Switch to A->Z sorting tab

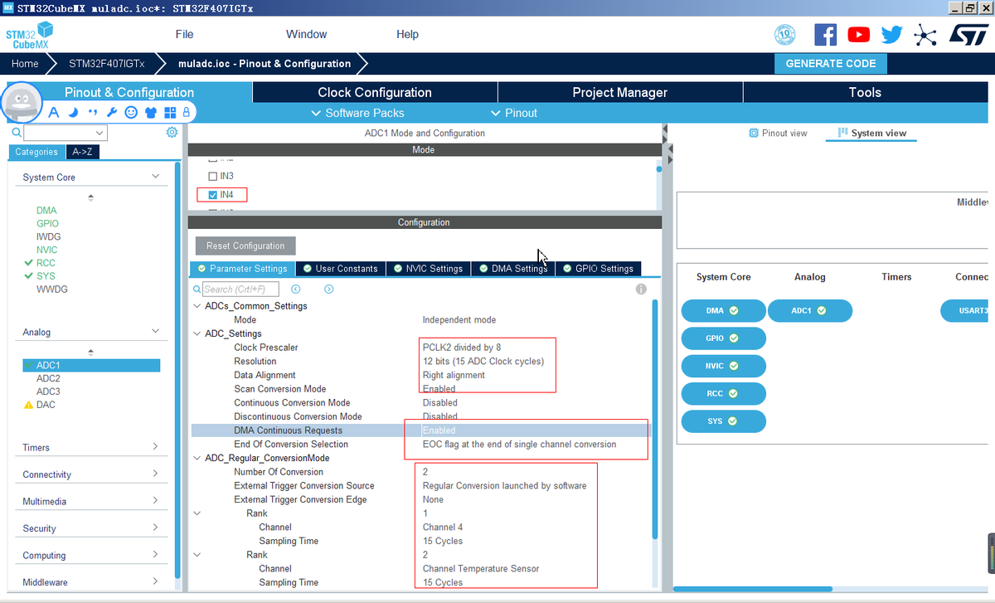(x=82, y=152)
